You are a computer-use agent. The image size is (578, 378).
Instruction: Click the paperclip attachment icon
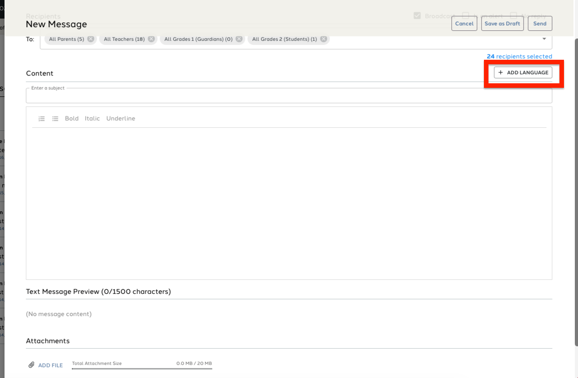pyautogui.click(x=31, y=365)
